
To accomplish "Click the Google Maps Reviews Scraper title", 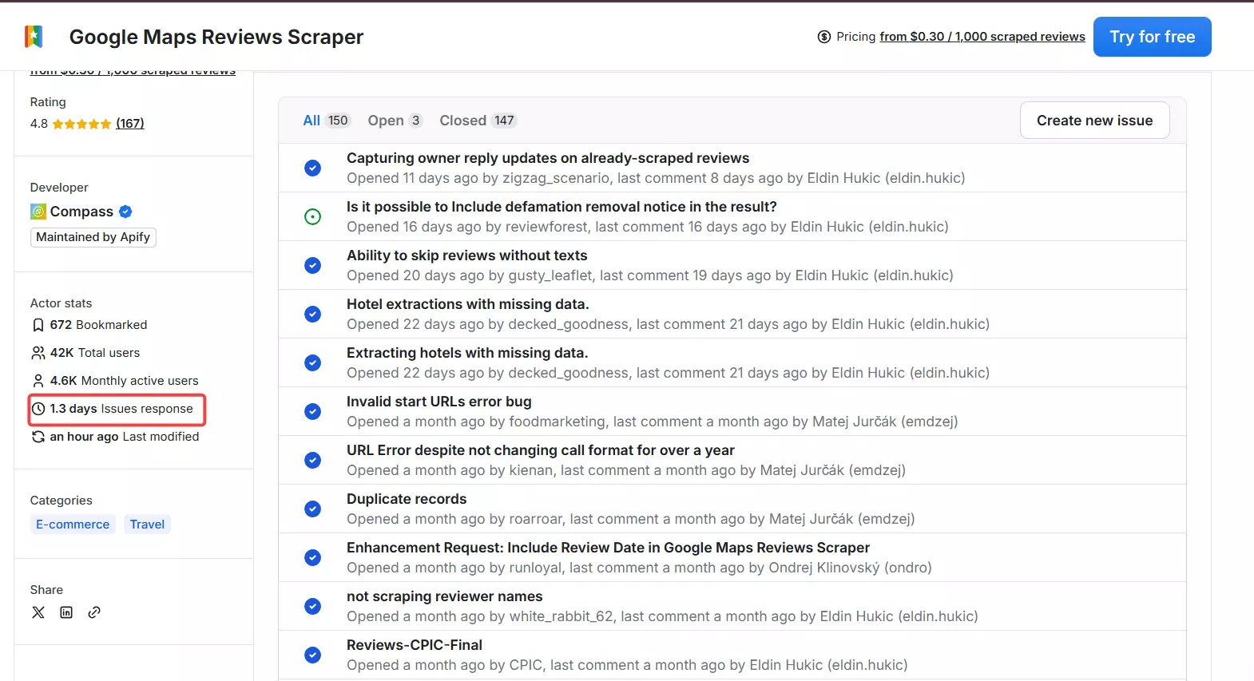I will pyautogui.click(x=216, y=37).
